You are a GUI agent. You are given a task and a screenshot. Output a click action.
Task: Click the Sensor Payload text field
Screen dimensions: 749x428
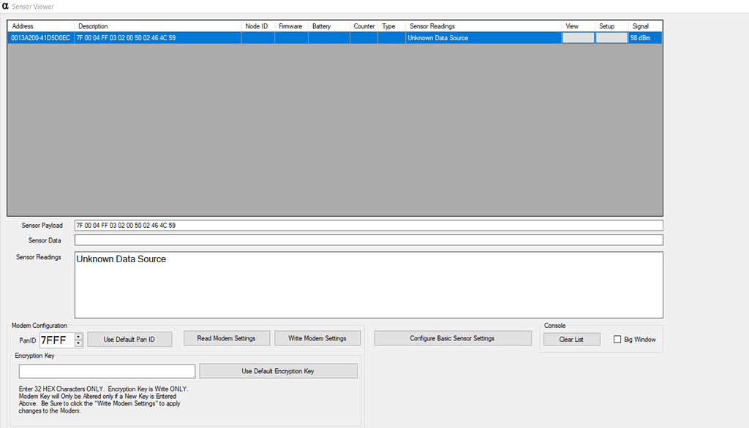pyautogui.click(x=368, y=226)
